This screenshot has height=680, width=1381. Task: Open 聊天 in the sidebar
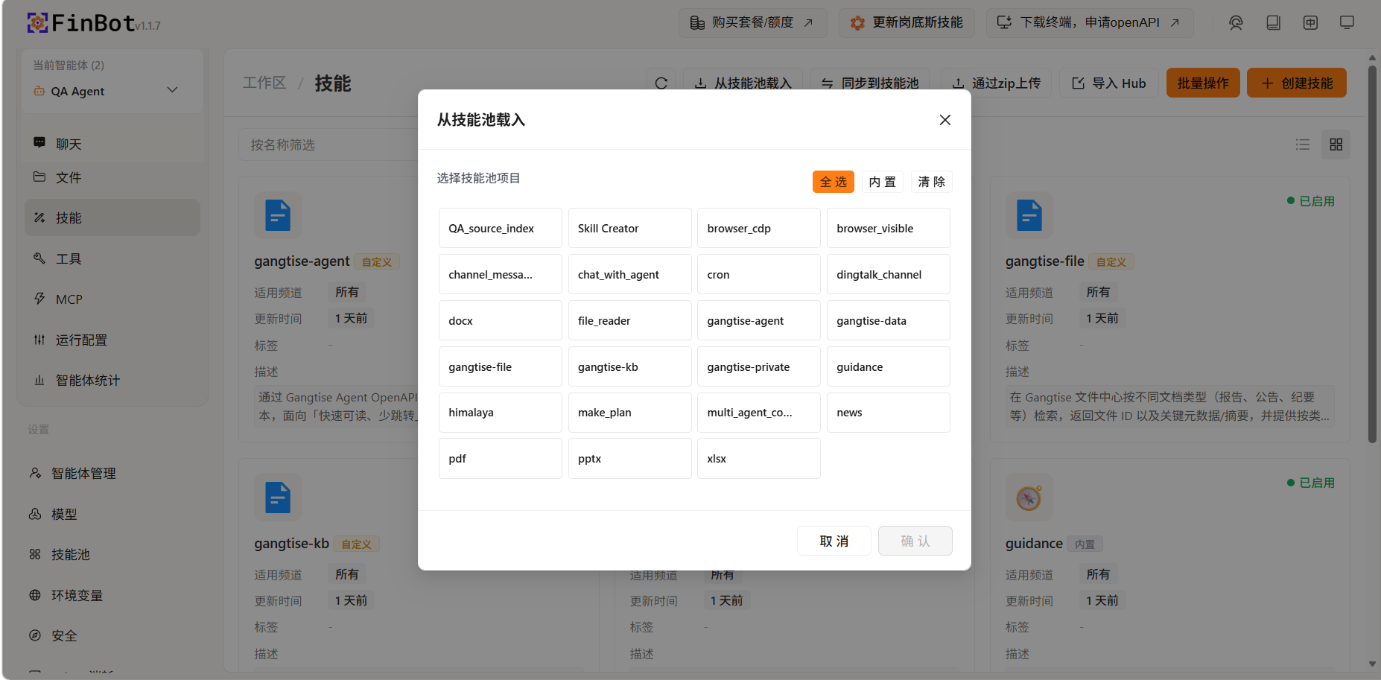[112, 144]
